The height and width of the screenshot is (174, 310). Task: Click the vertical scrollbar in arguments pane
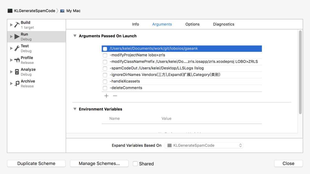point(300,72)
